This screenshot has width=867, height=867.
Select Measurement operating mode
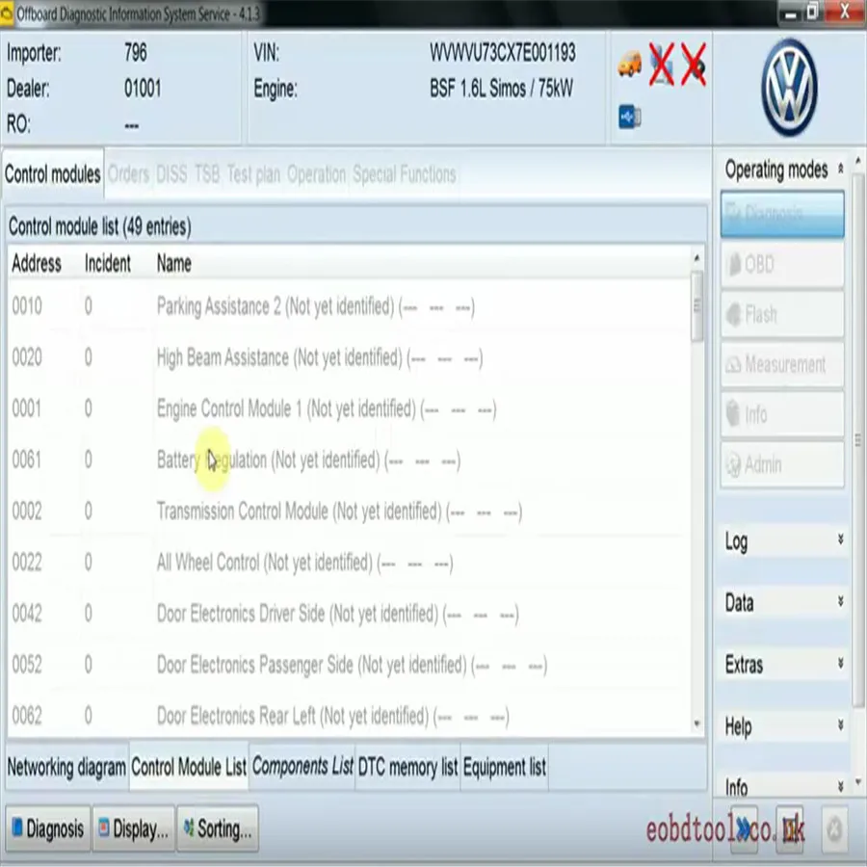(x=782, y=364)
